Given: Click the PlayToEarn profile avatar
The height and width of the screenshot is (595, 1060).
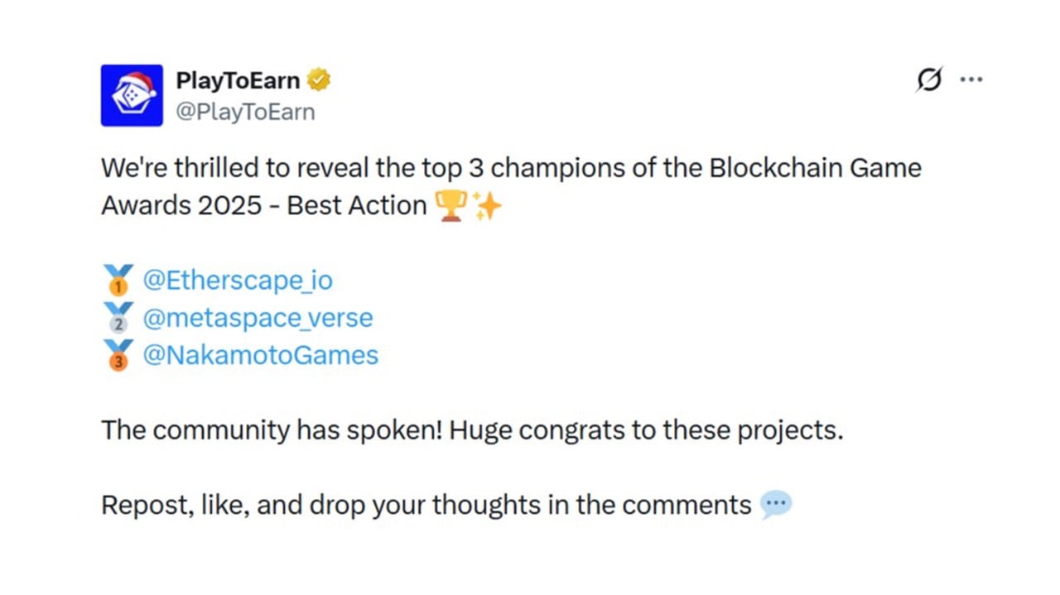Looking at the screenshot, I should coord(132,95).
